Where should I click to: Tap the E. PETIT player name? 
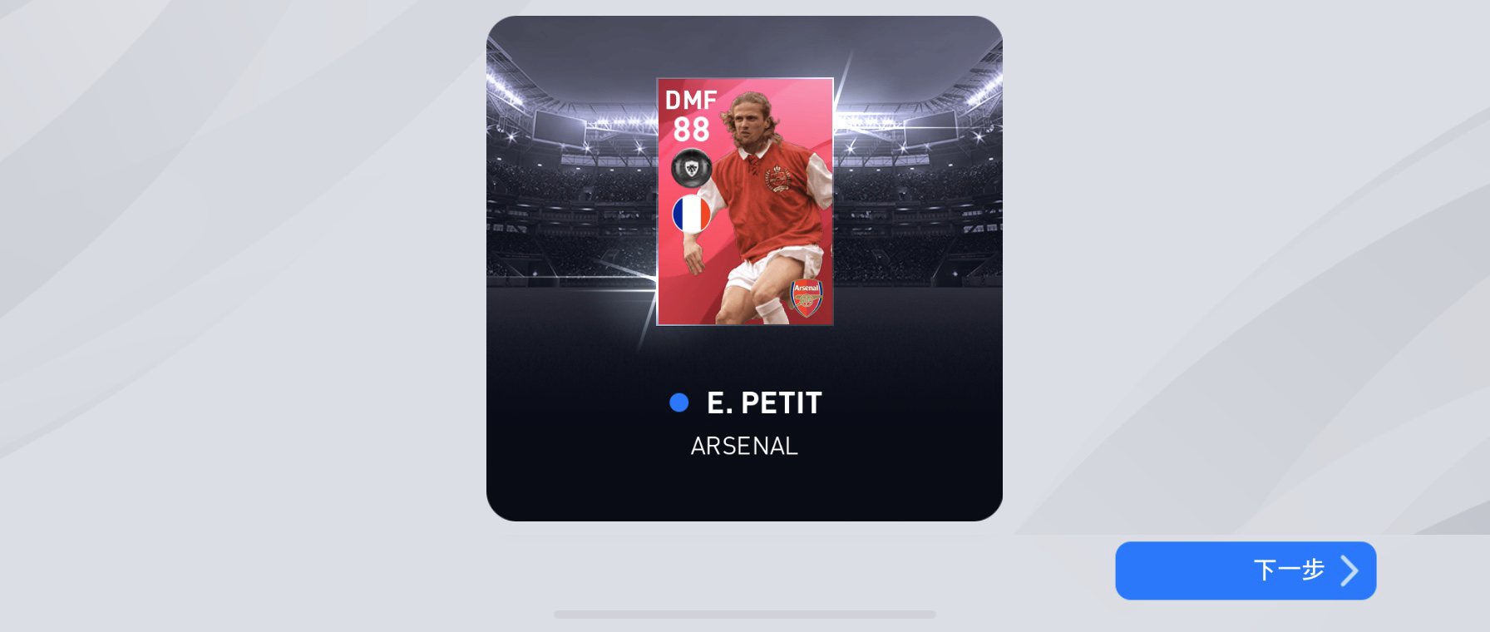point(764,402)
